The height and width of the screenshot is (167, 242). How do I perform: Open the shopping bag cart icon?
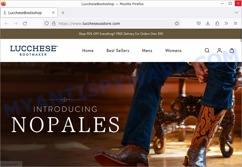232,50
